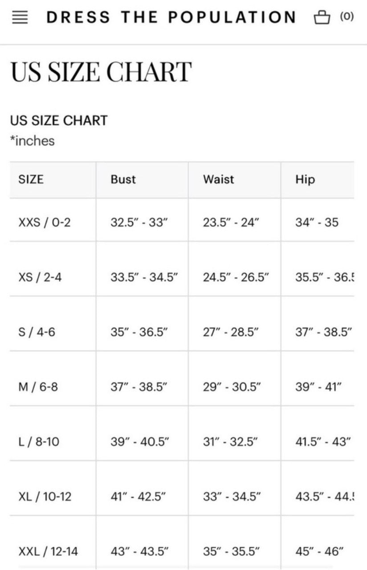Click the S / 4-6 size row label

(x=37, y=332)
